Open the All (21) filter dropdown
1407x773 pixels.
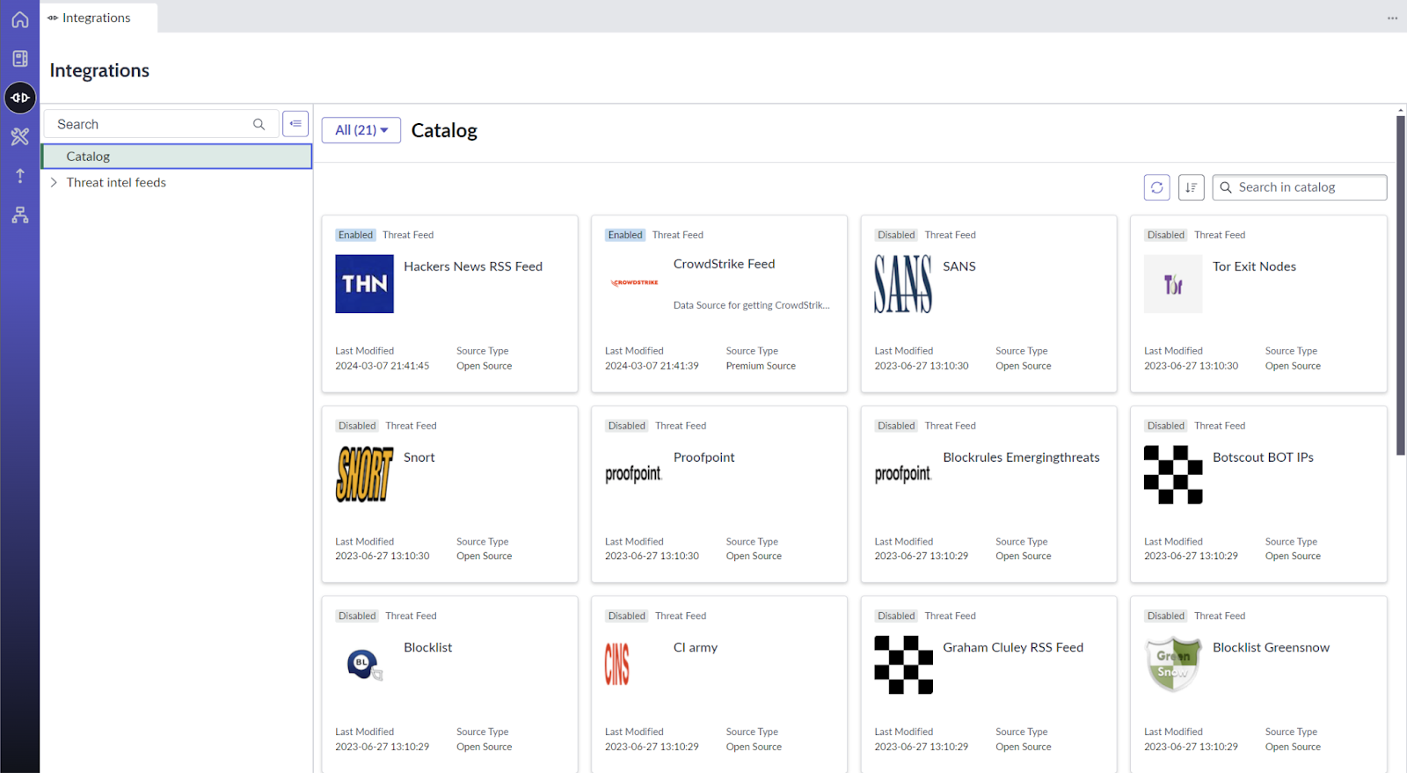pyautogui.click(x=361, y=130)
